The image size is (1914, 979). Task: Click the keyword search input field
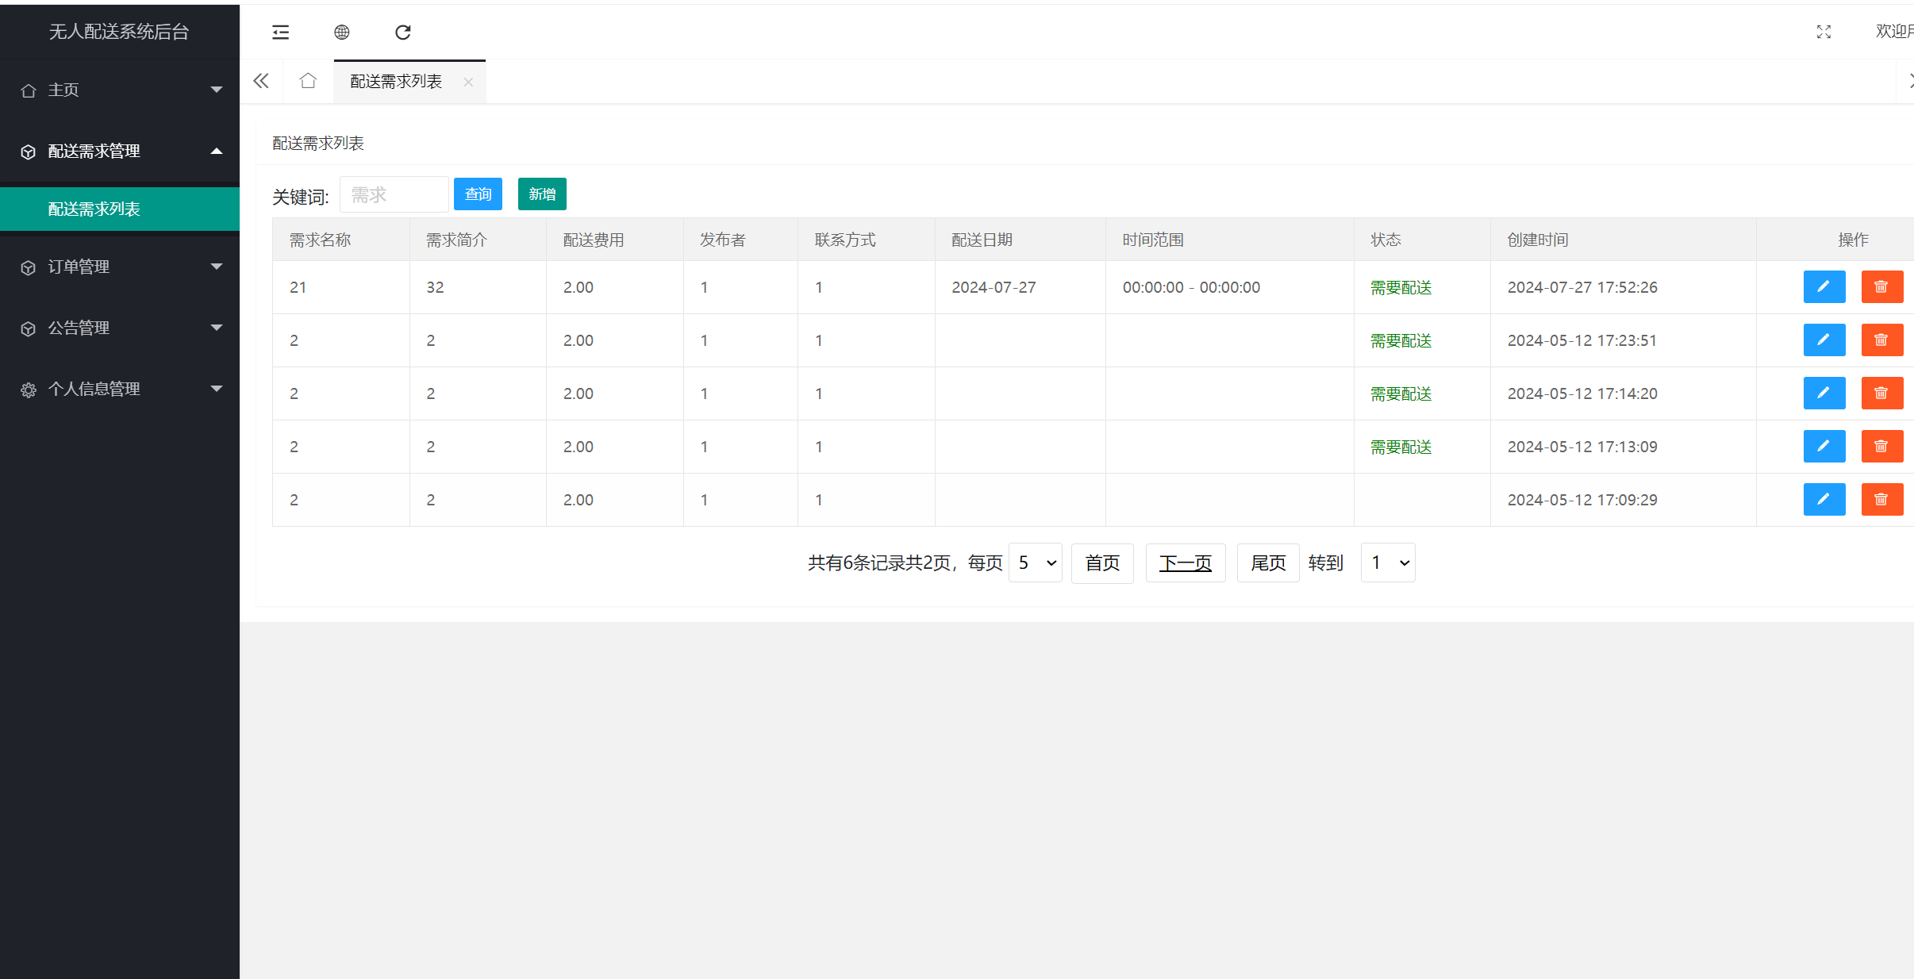click(x=393, y=194)
